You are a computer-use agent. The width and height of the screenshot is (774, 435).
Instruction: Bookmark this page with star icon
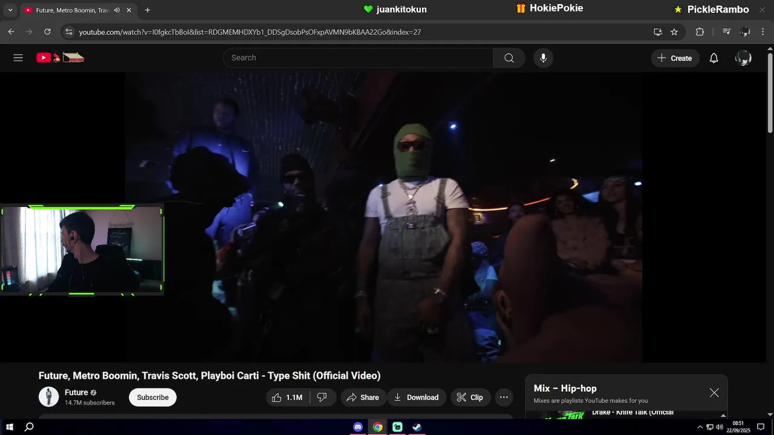click(674, 32)
